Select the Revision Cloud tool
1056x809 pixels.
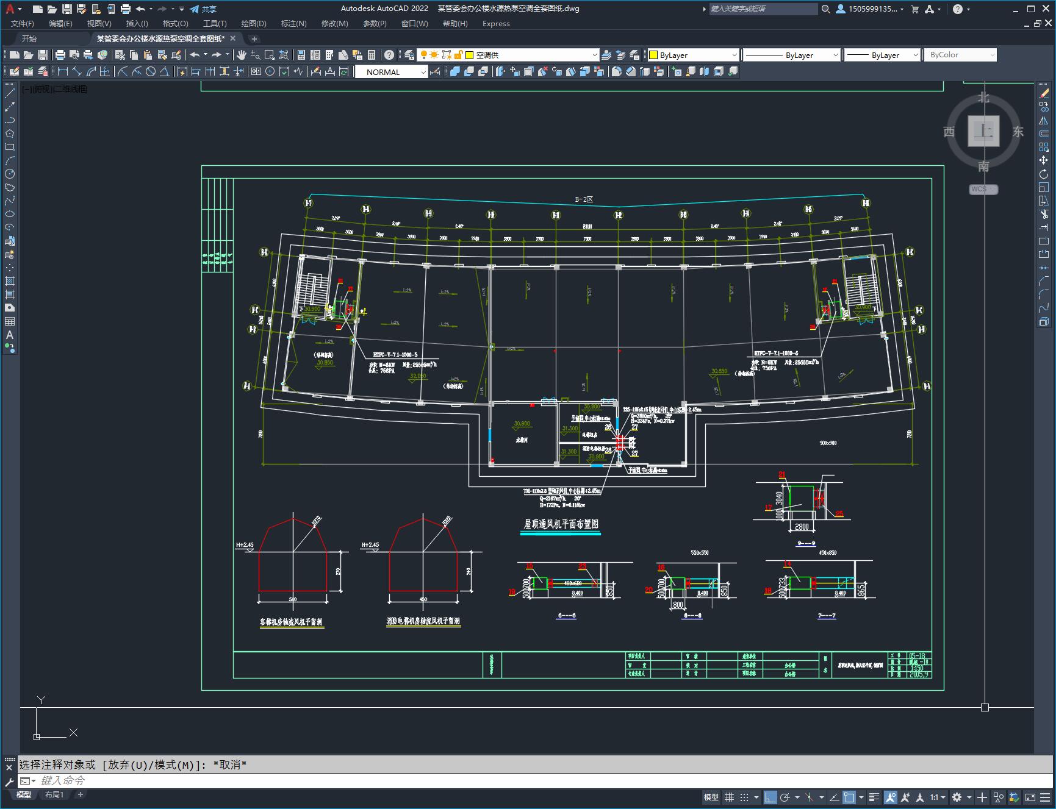pos(10,187)
